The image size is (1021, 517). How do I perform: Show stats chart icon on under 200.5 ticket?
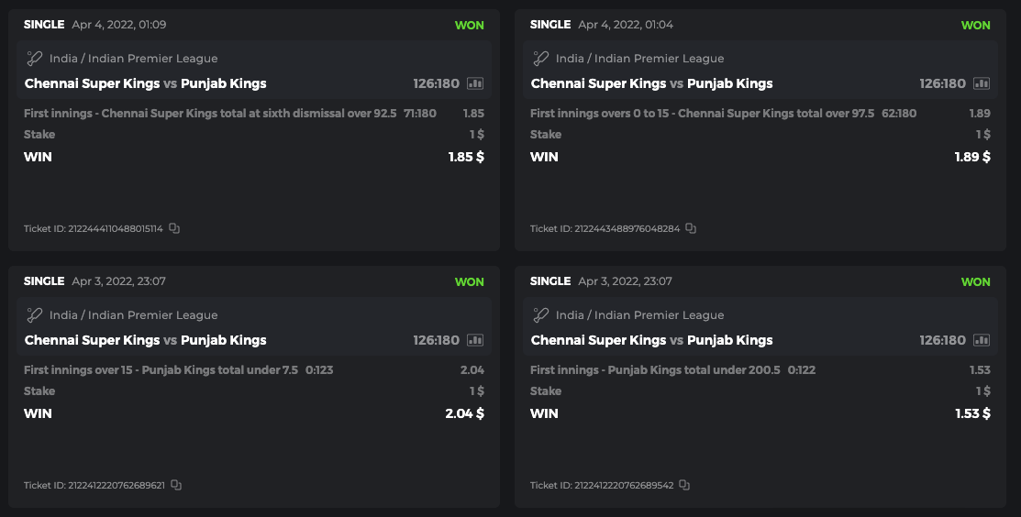(x=982, y=340)
